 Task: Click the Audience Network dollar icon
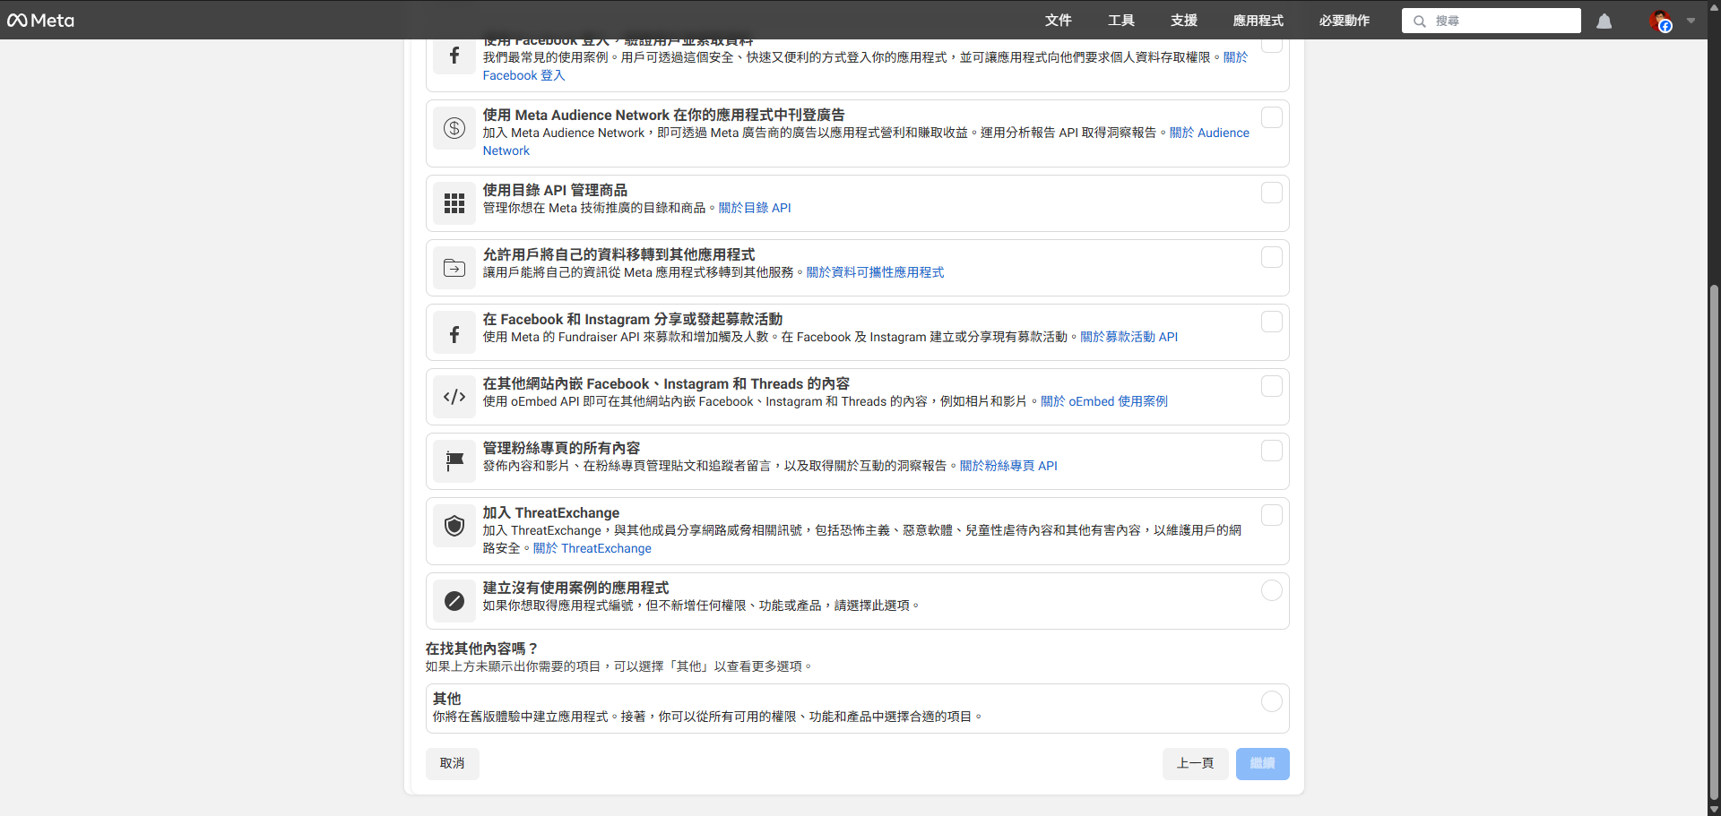click(454, 128)
